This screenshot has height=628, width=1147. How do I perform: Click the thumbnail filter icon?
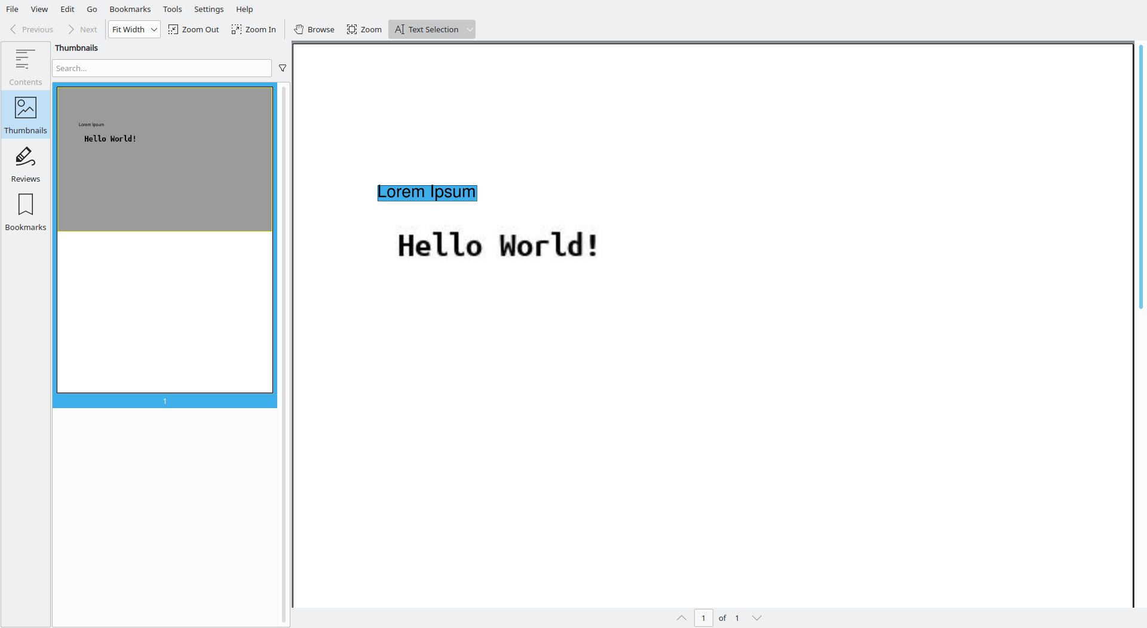click(x=283, y=68)
